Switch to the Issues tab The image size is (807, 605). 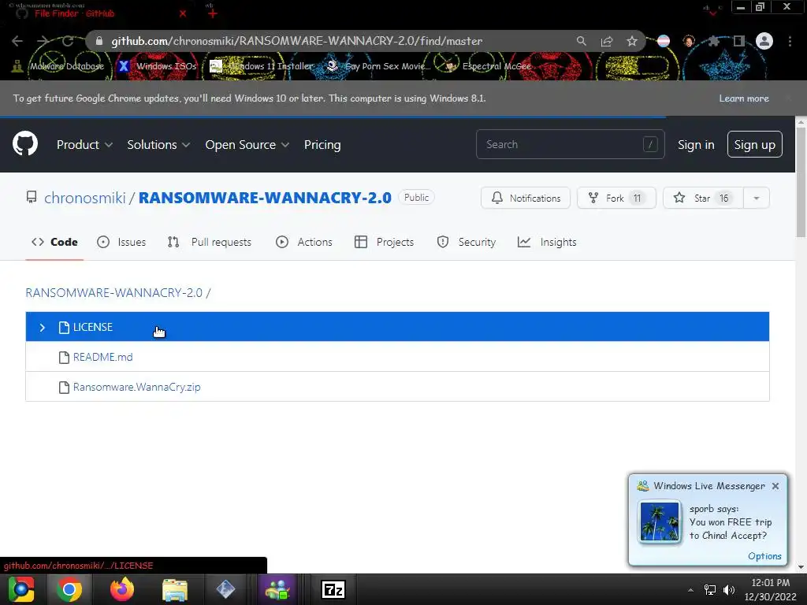point(121,242)
